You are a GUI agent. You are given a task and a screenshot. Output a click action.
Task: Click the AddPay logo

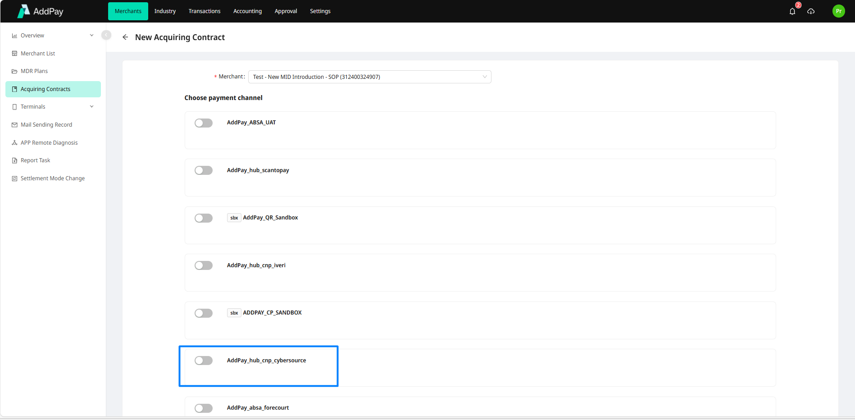pos(40,11)
